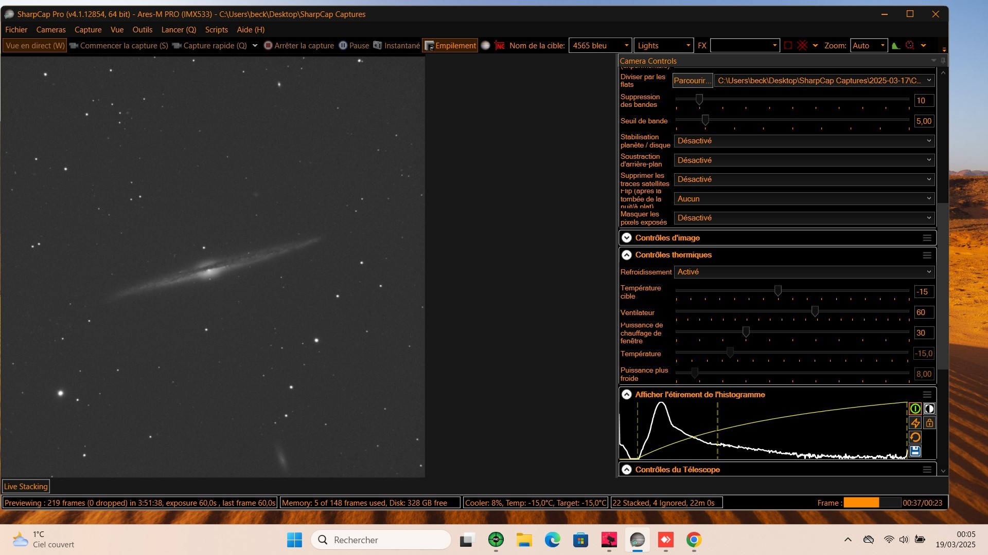Collapse the Contrôles thermiques section

[626, 254]
